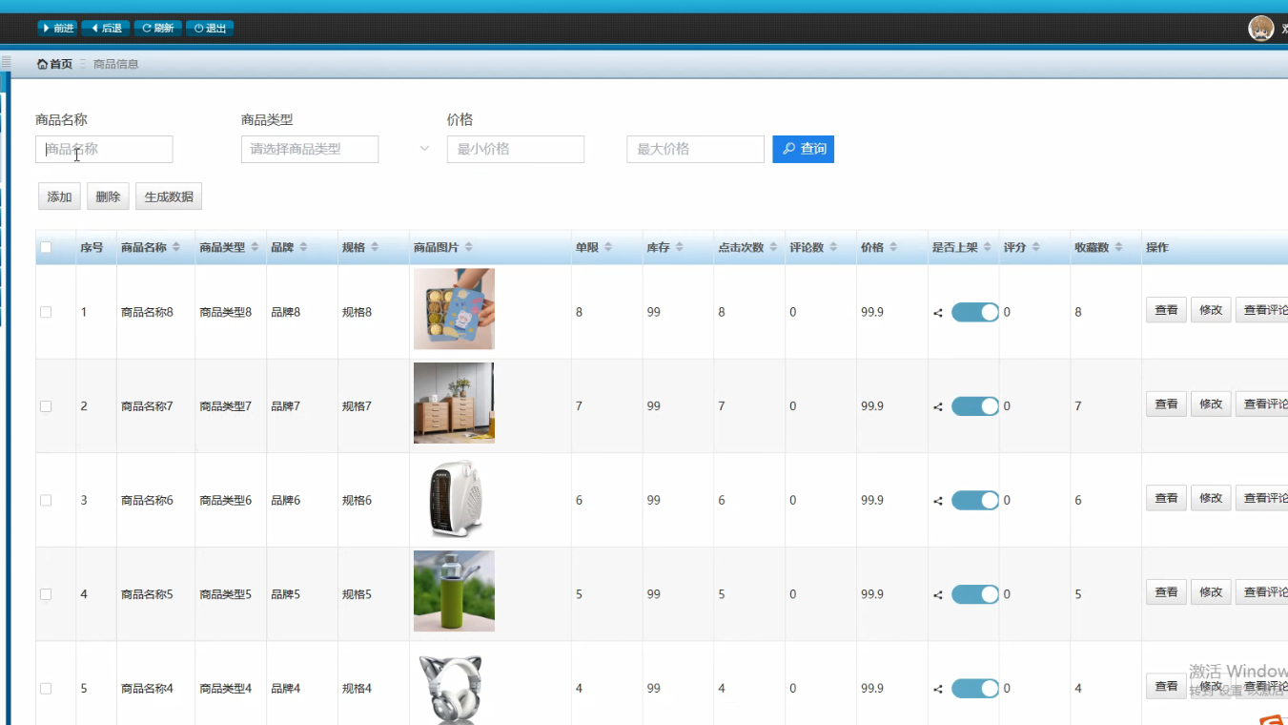The image size is (1288, 725).
Task: Sort by 点击次数 column arrows
Action: tap(773, 247)
